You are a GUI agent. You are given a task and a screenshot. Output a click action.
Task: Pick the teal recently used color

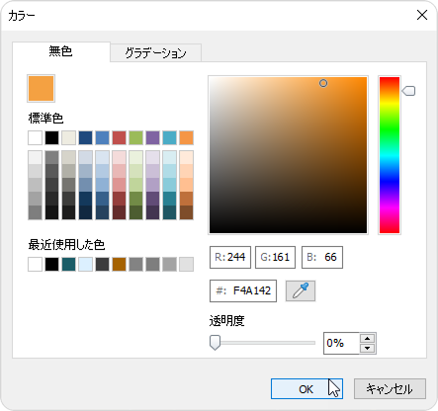point(68,264)
